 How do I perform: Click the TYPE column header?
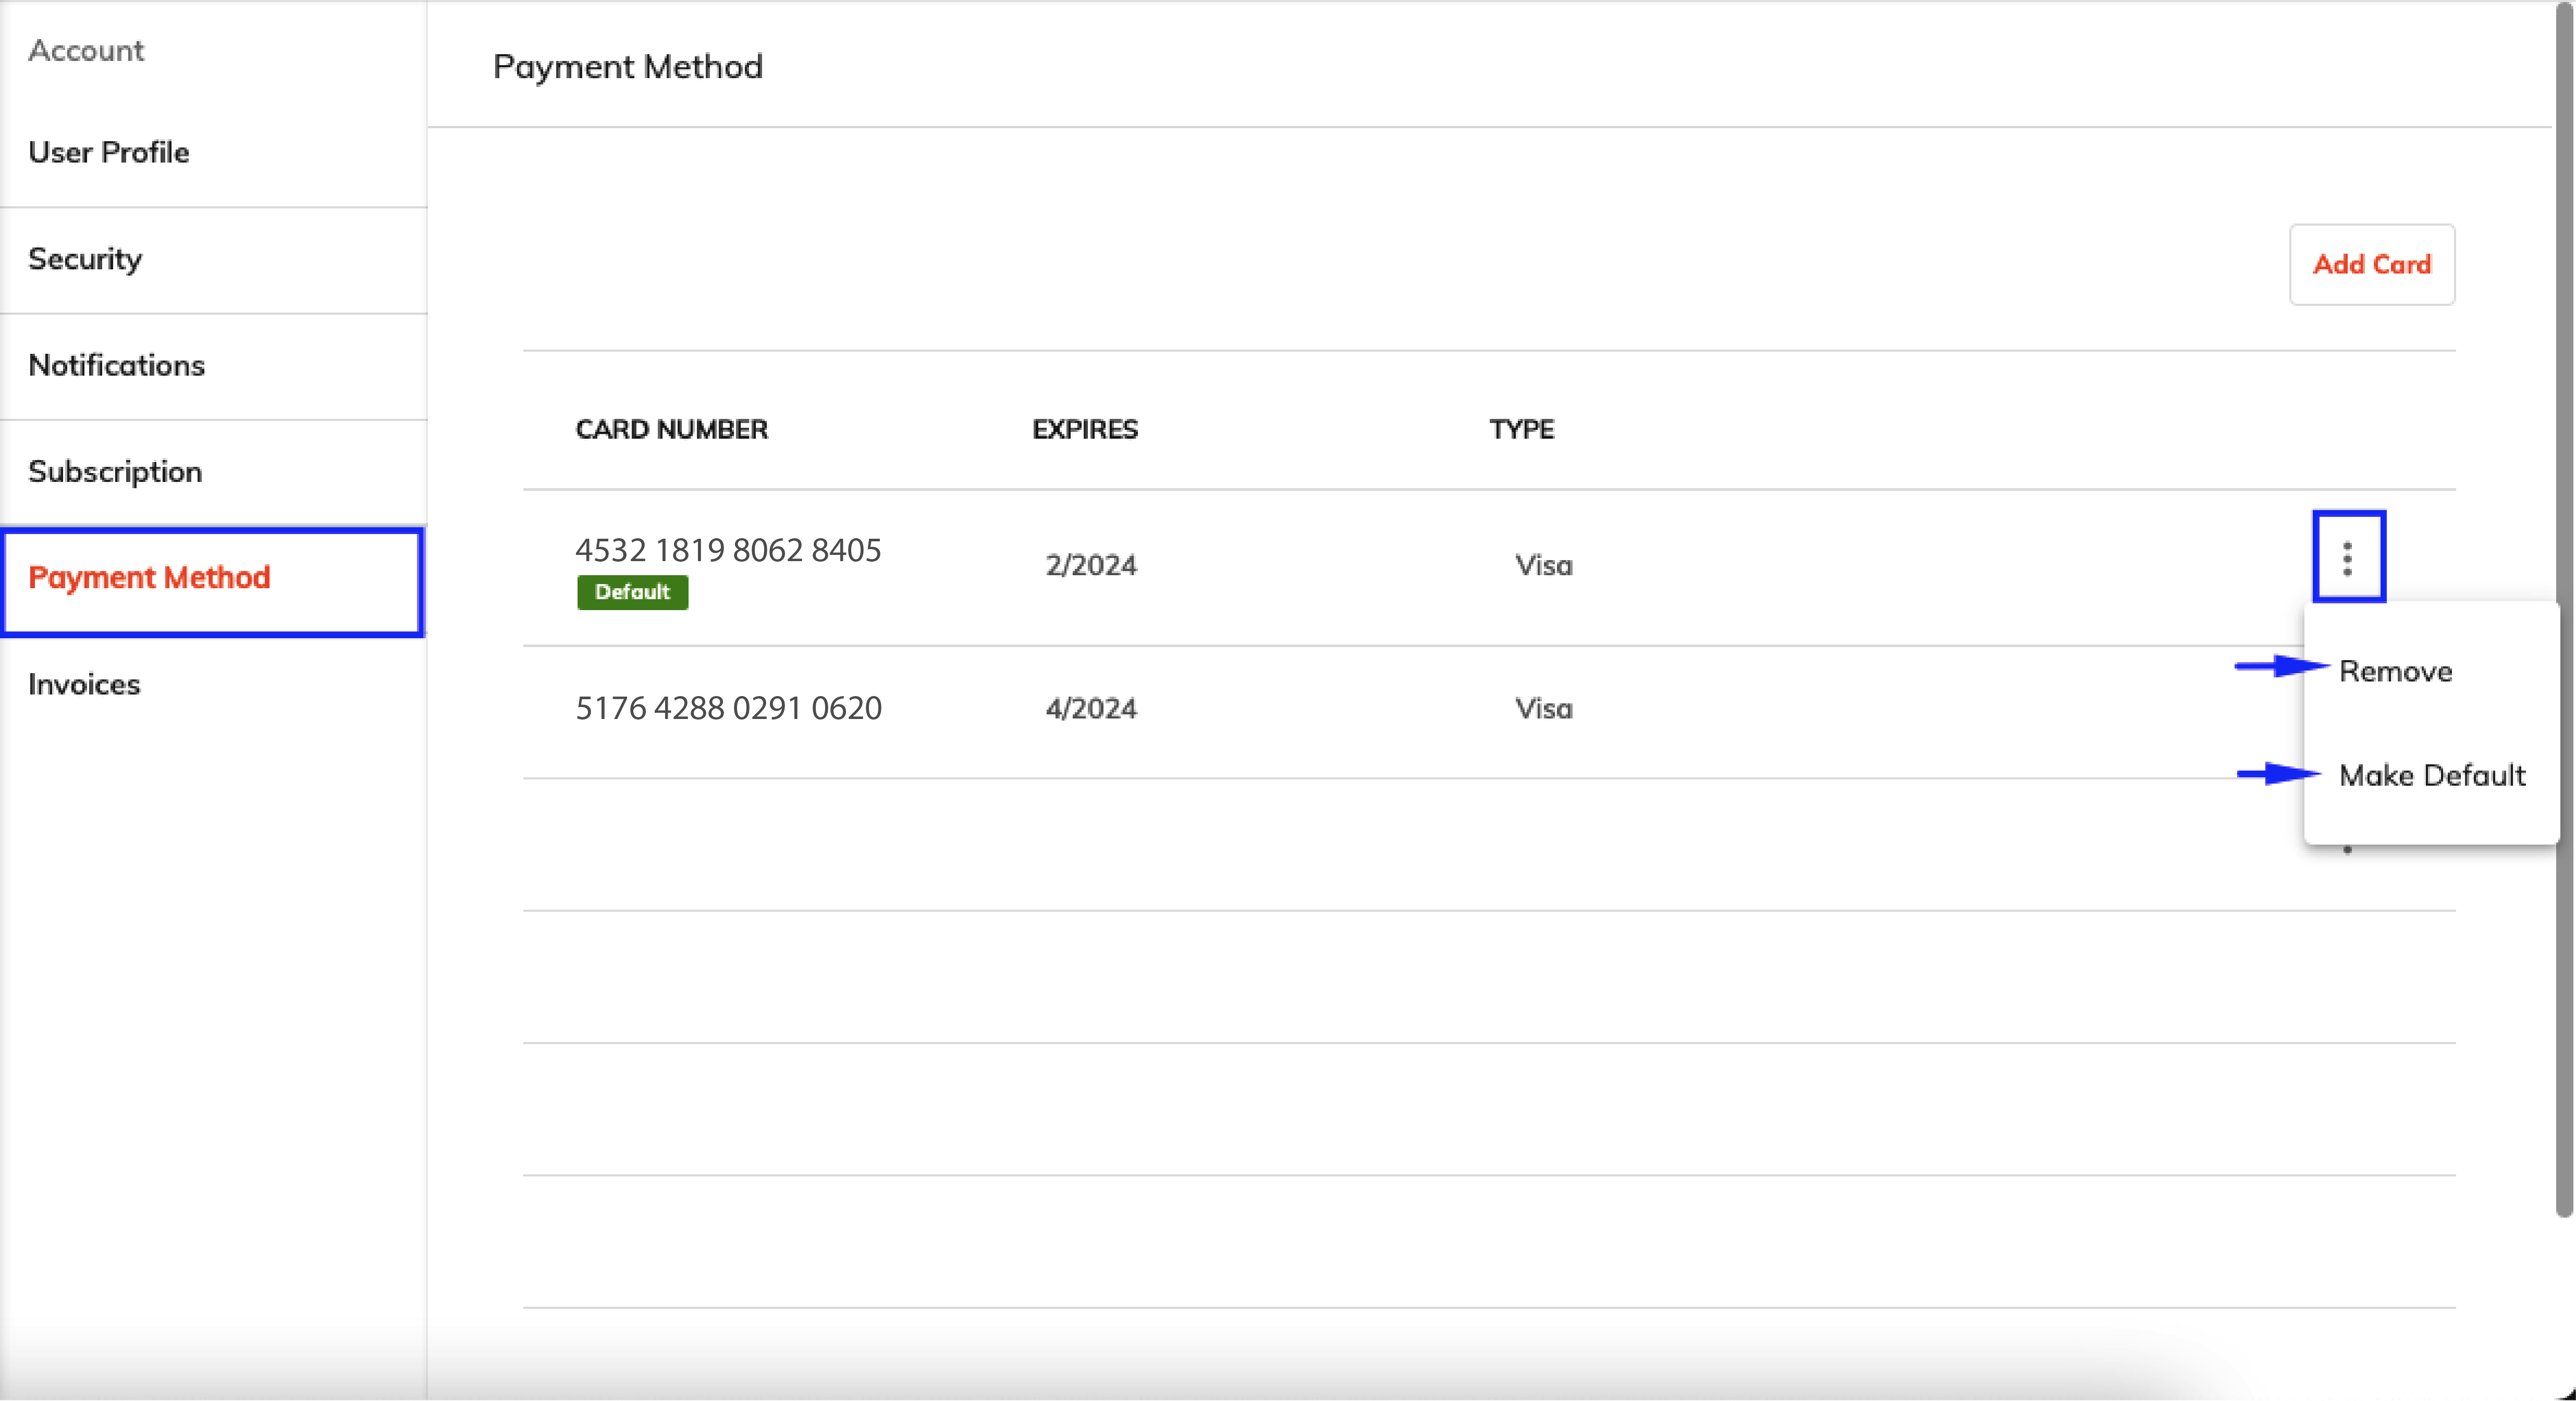pyautogui.click(x=1521, y=430)
